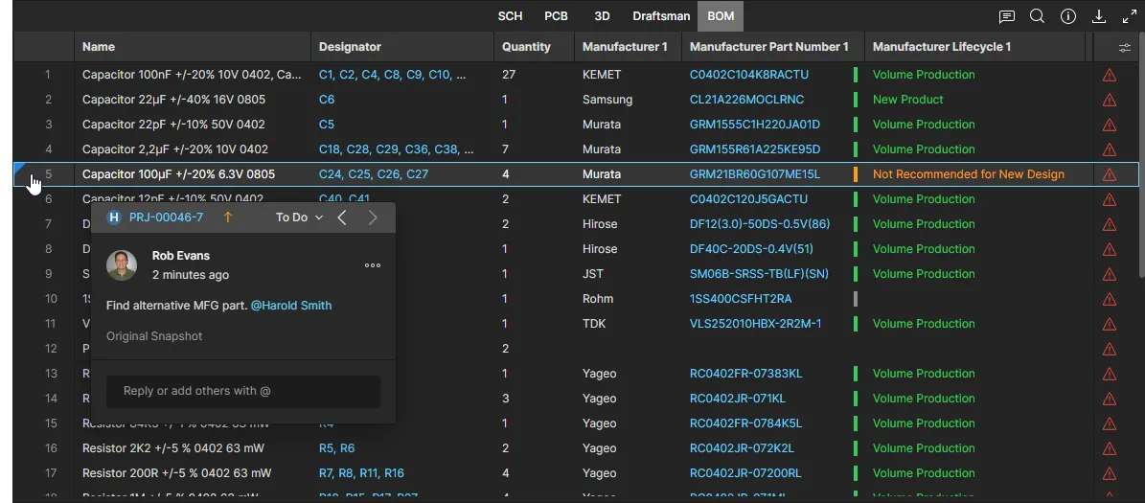Screen dimensions: 1145x503
Task: Open the comment's three-dot options menu
Action: [x=373, y=265]
